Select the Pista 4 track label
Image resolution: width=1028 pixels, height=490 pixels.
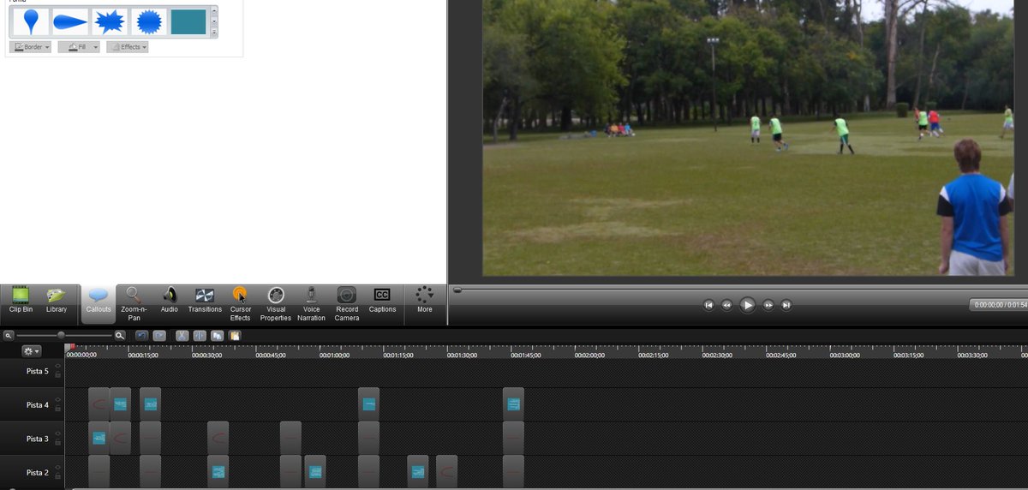(x=38, y=405)
